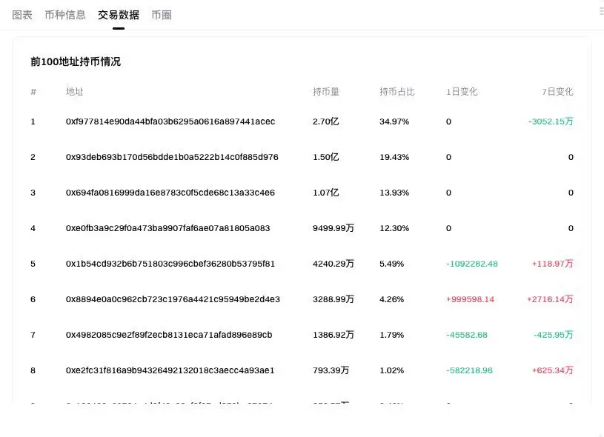Image resolution: width=604 pixels, height=437 pixels.
Task: Click 7-day change +2716.14万
Action: [550, 299]
